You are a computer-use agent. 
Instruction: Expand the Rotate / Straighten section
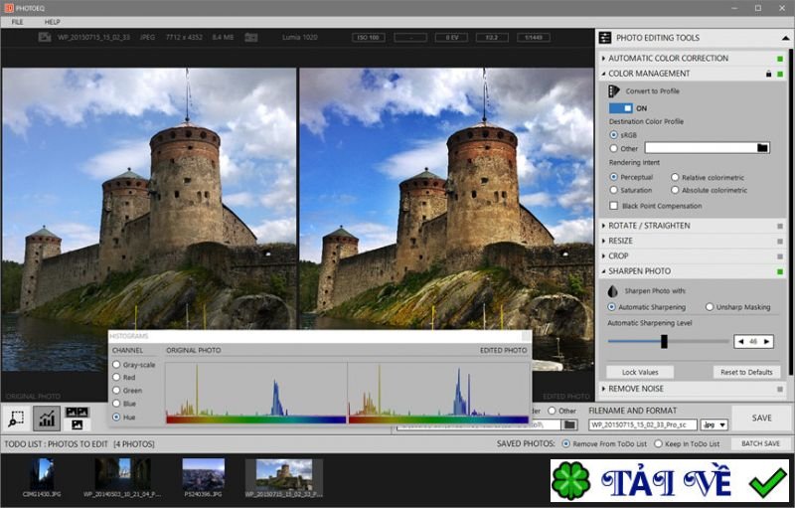pos(649,226)
